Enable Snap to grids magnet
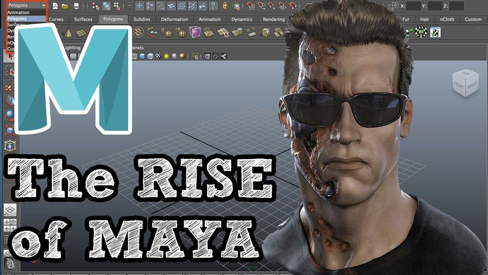 tap(250, 6)
